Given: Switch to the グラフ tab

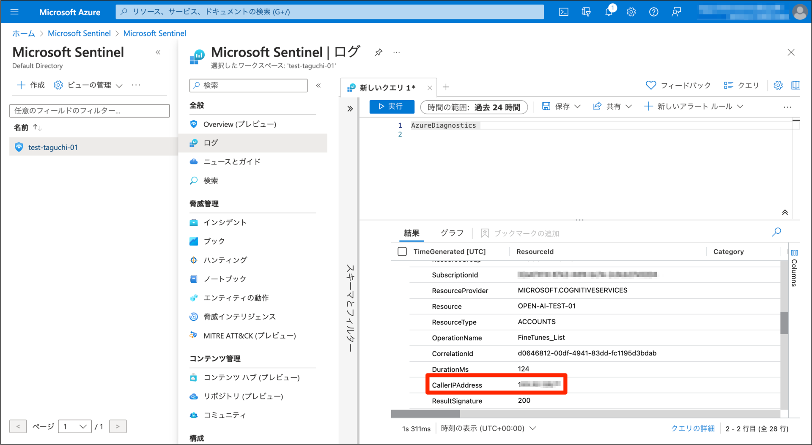Looking at the screenshot, I should [x=451, y=233].
